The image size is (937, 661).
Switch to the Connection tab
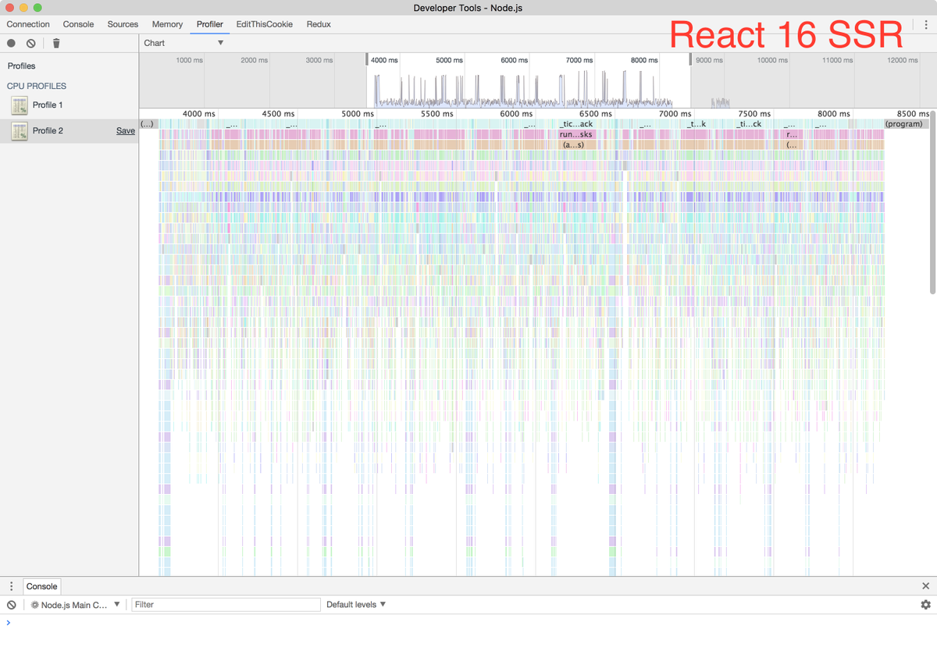click(28, 24)
